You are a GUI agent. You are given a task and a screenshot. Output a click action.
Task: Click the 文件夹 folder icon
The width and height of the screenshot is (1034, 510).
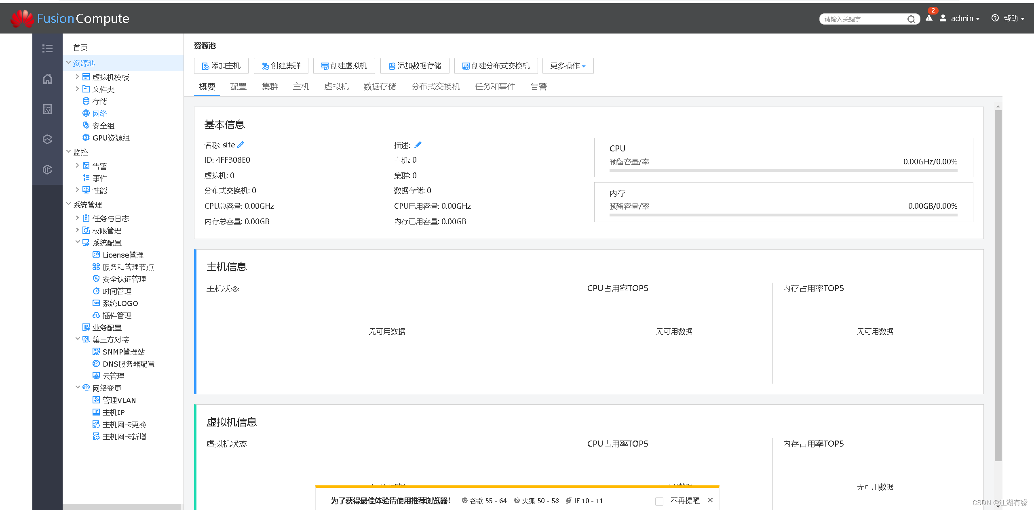click(86, 89)
